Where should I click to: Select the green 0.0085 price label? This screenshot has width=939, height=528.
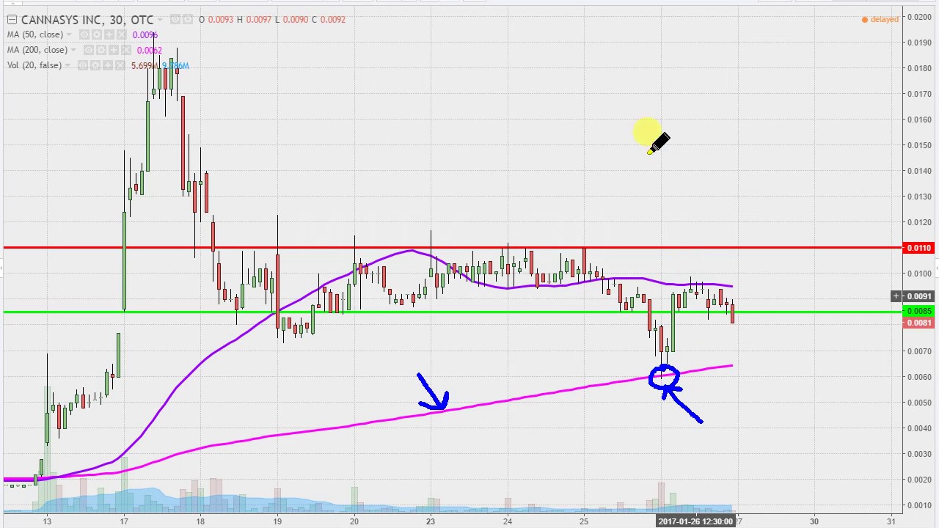pos(918,312)
